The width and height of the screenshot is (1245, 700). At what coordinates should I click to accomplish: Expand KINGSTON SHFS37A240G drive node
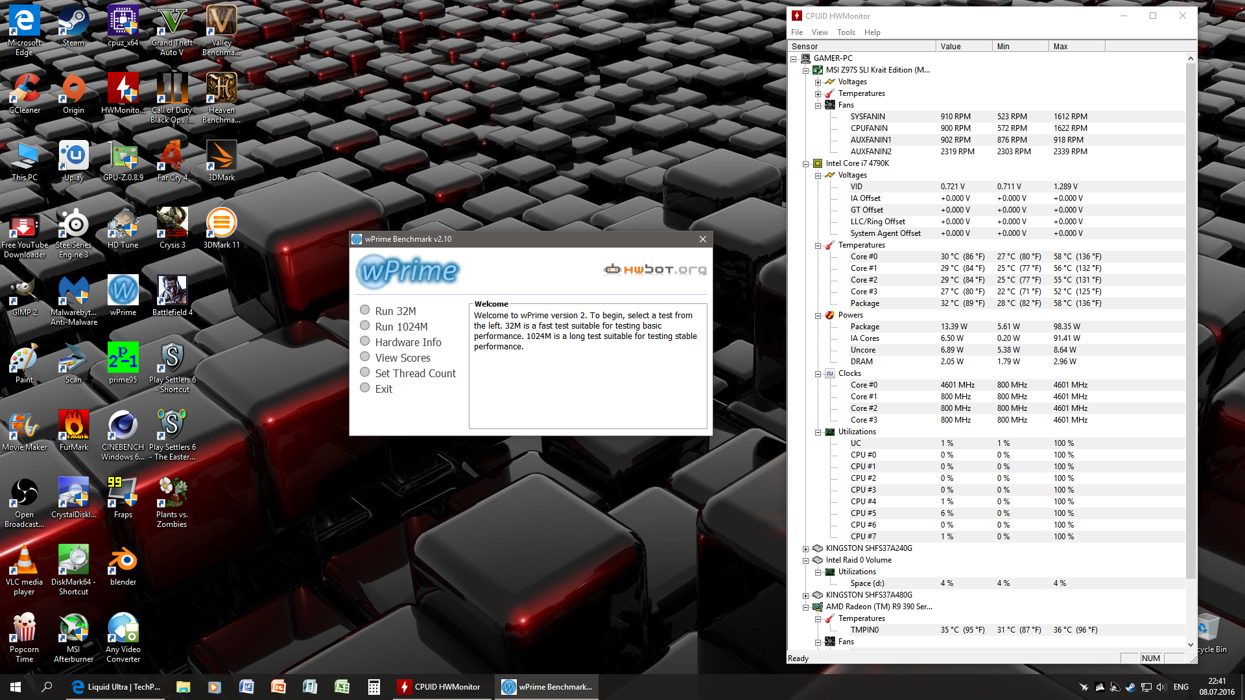tap(806, 549)
